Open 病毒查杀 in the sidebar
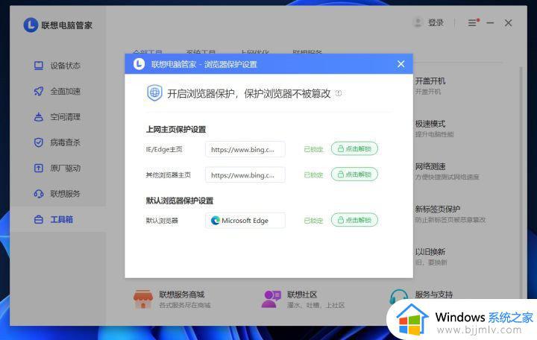Viewport: 537px width, 340px height. pyautogui.click(x=57, y=142)
